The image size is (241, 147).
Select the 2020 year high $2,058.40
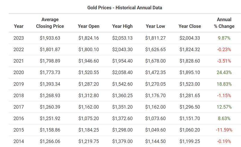pyautogui.click(x=122, y=72)
